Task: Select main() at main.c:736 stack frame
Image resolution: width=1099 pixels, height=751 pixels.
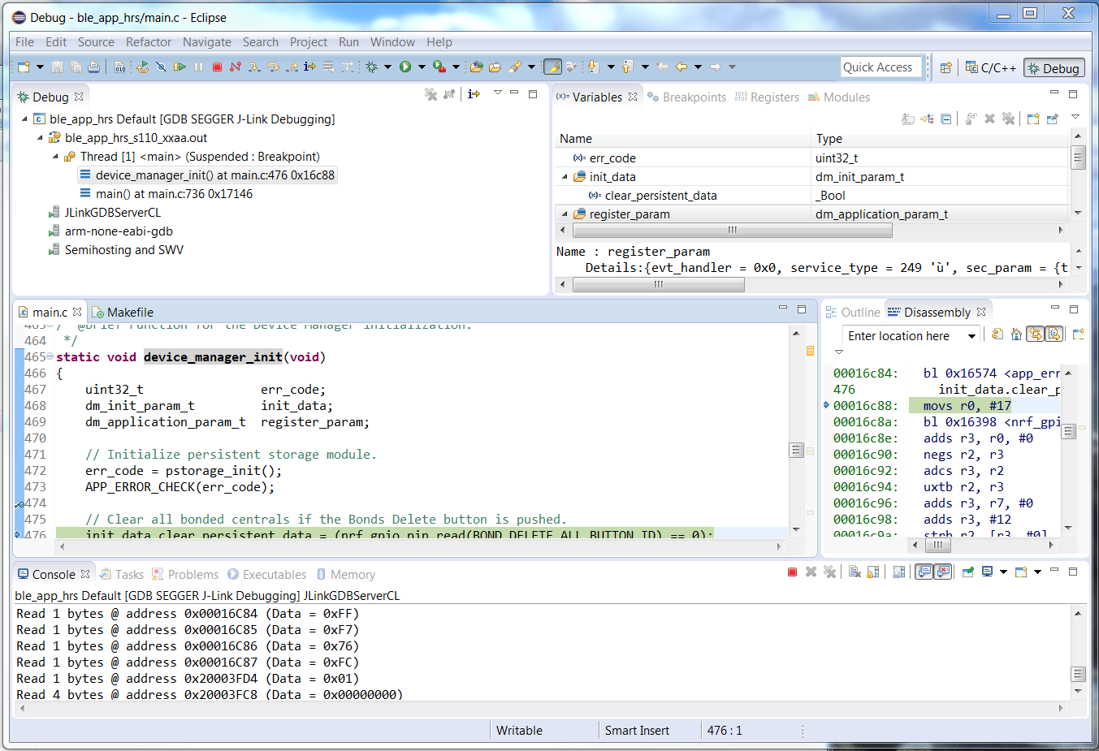Action: (x=174, y=194)
